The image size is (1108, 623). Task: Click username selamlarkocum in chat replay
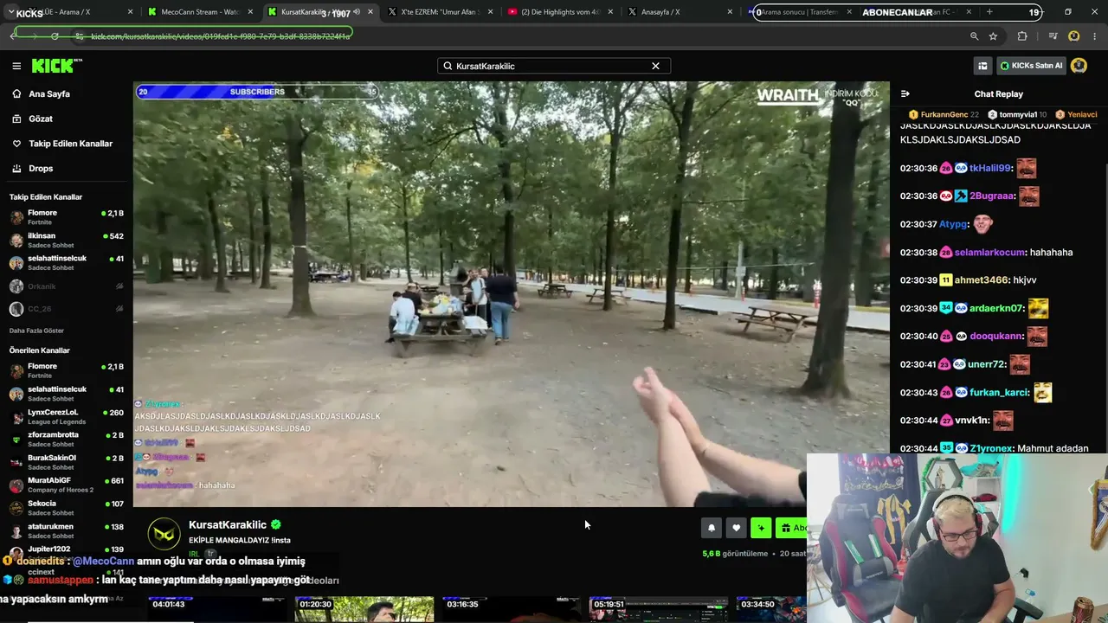tap(989, 253)
